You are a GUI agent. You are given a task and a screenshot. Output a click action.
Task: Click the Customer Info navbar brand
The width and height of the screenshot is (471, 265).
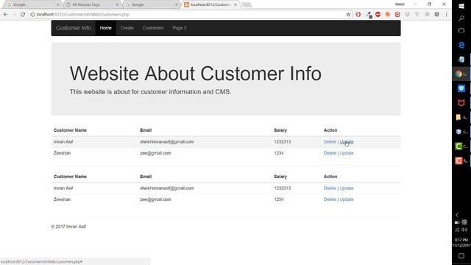point(74,28)
